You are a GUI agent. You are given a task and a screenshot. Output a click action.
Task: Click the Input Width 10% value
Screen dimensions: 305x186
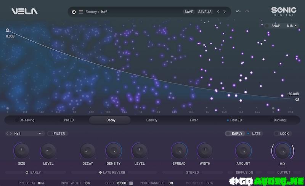click(x=87, y=183)
